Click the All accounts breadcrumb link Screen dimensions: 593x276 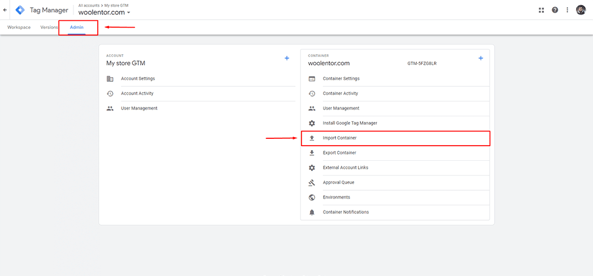(89, 5)
